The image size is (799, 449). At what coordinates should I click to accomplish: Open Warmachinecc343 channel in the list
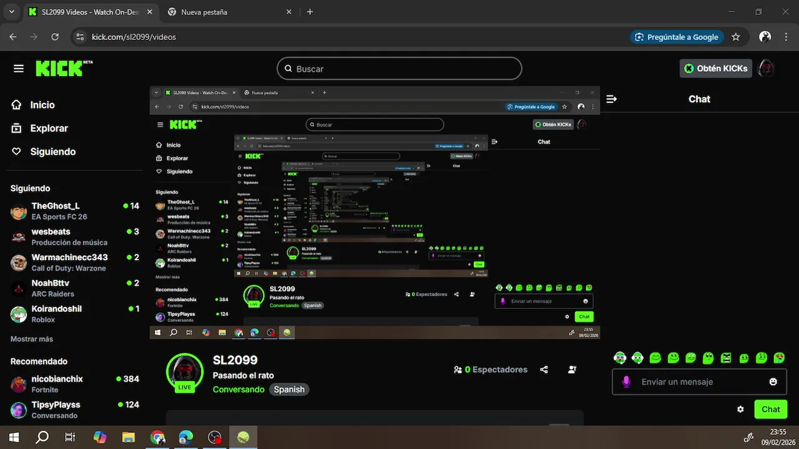click(75, 262)
